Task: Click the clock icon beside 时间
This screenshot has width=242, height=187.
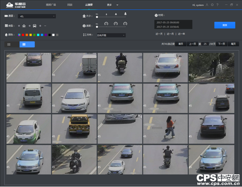Action: point(156,15)
